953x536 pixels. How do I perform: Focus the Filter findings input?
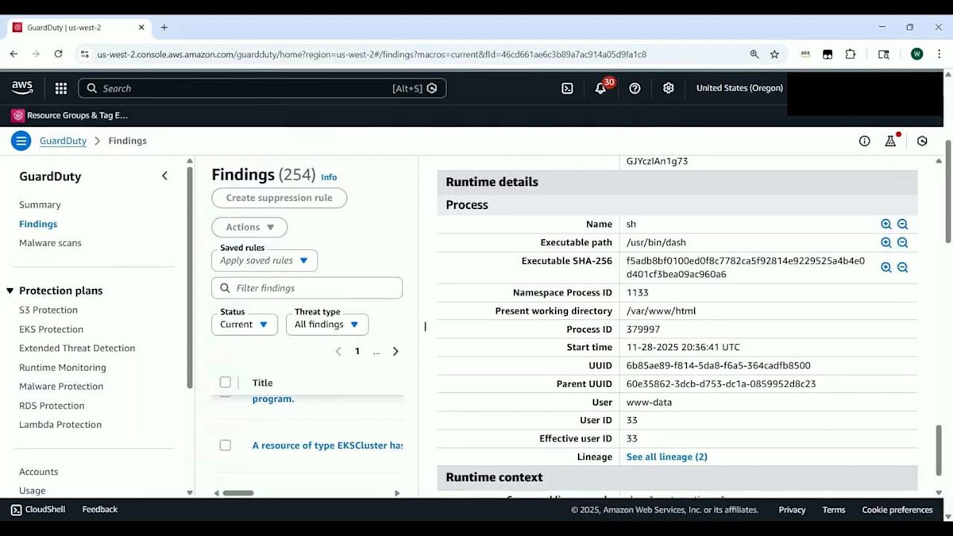point(307,287)
